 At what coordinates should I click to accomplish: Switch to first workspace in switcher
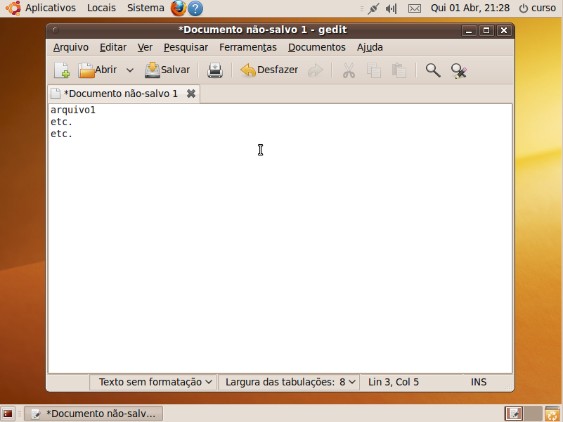point(514,414)
